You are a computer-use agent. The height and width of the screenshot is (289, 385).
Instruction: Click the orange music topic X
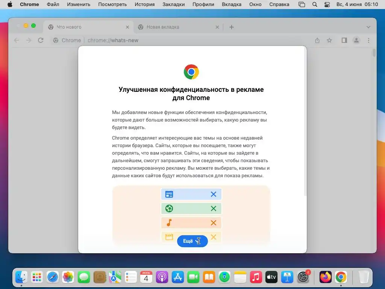214,223
